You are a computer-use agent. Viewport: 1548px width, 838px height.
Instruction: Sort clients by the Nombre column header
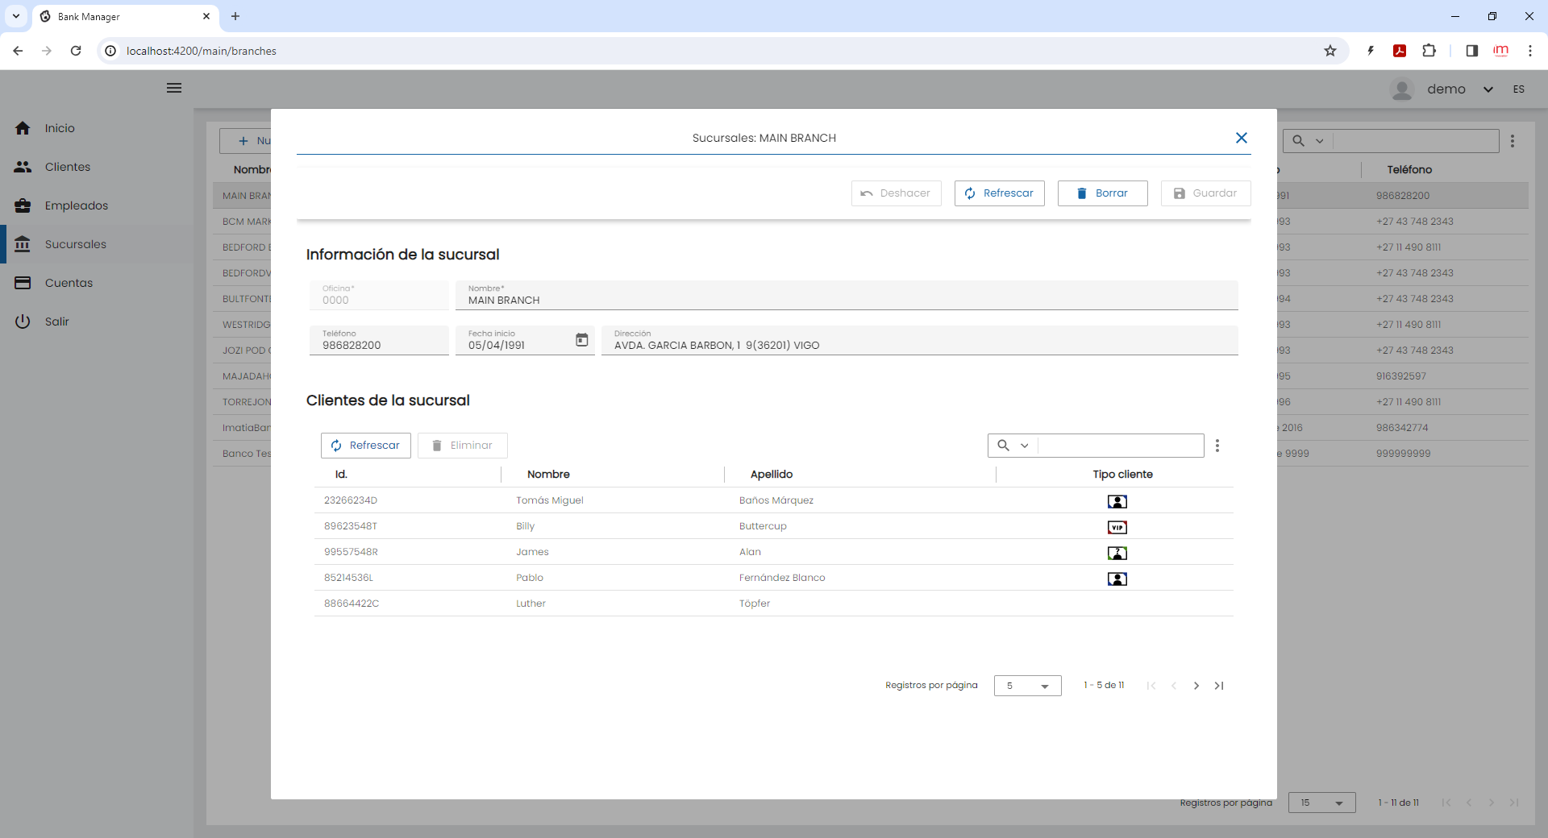(548, 475)
